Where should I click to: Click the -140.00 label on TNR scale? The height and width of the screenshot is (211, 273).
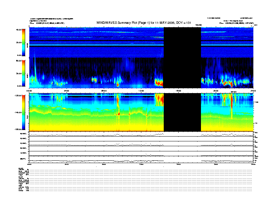point(18,112)
